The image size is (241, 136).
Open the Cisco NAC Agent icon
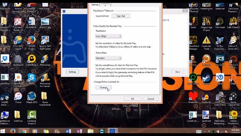(18, 43)
